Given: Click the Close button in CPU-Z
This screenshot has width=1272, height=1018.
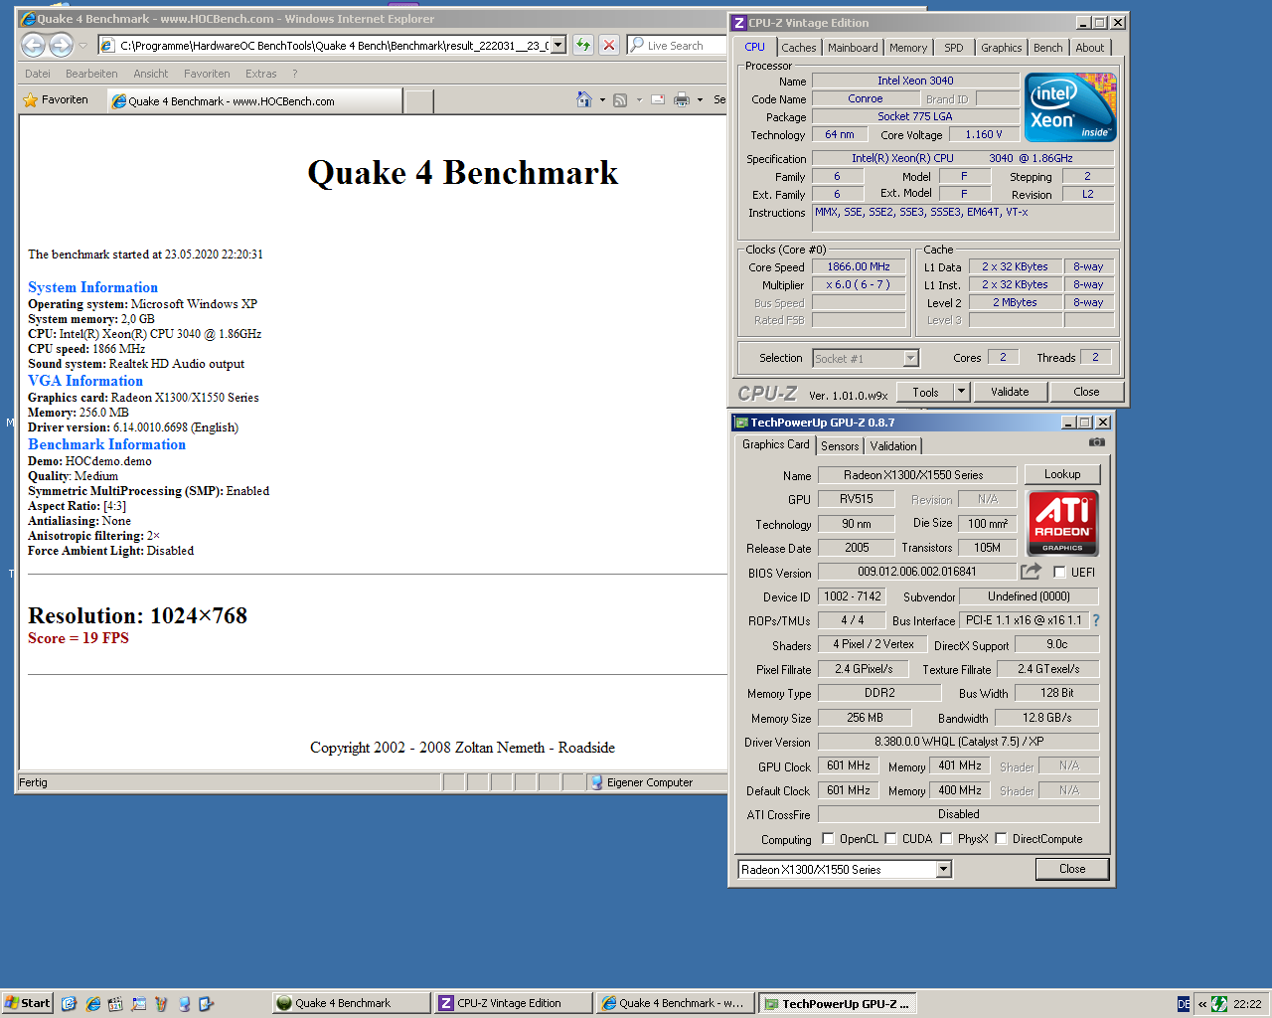Looking at the screenshot, I should [x=1086, y=392].
